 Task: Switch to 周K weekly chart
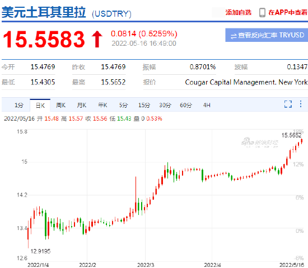pyautogui.click(x=60, y=105)
